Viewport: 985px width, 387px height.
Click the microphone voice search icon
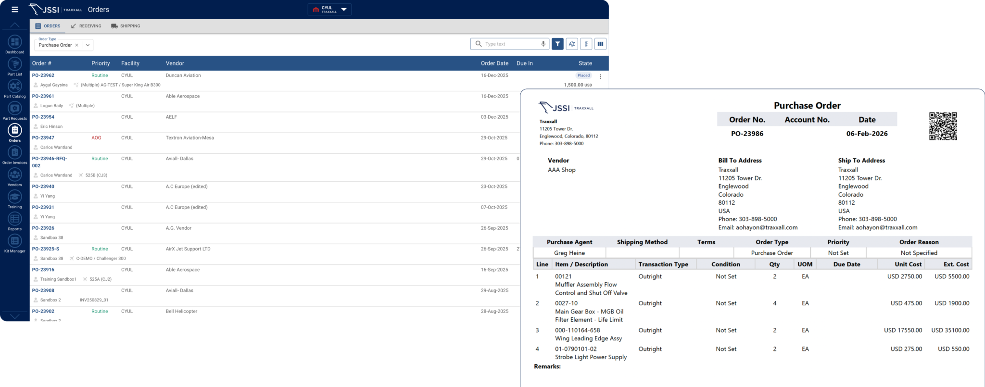[543, 44]
